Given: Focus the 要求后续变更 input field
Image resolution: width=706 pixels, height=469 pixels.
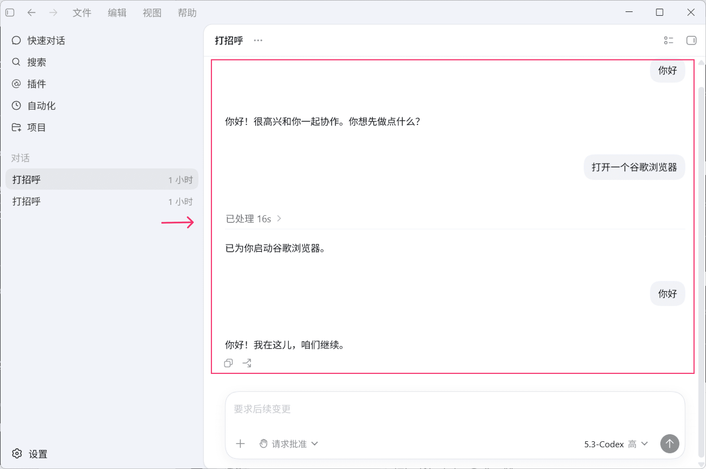Looking at the screenshot, I should click(455, 409).
